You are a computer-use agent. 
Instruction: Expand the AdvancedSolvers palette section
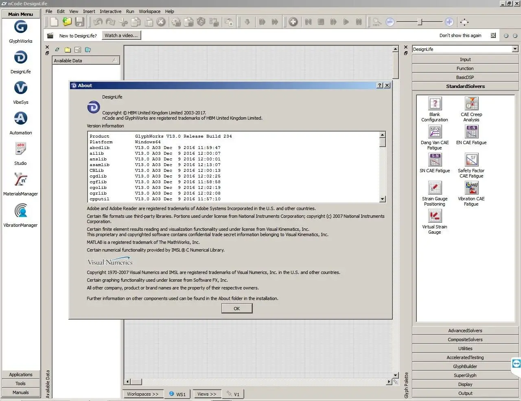point(465,331)
